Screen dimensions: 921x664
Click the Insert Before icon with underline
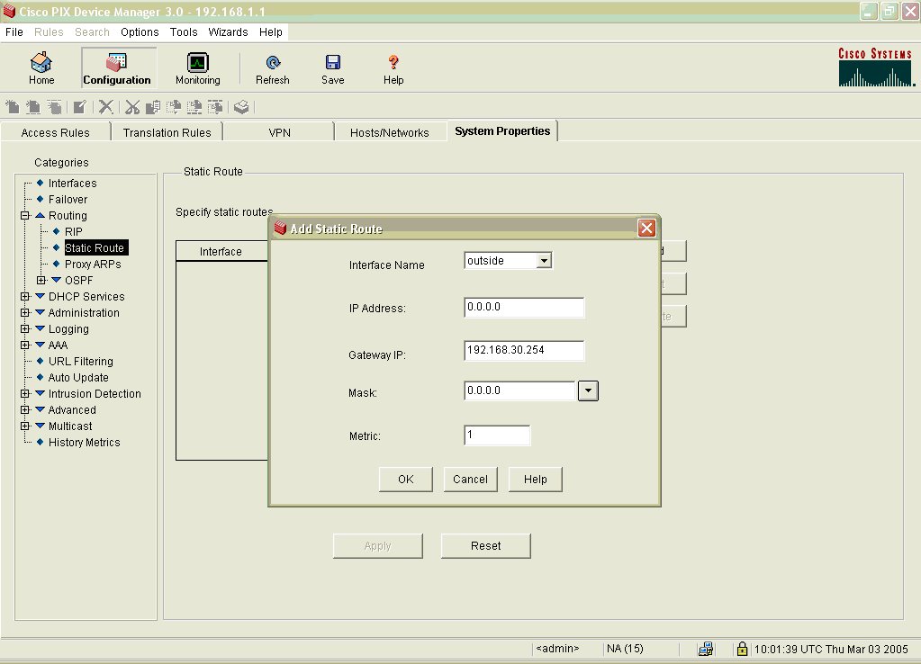coord(33,107)
